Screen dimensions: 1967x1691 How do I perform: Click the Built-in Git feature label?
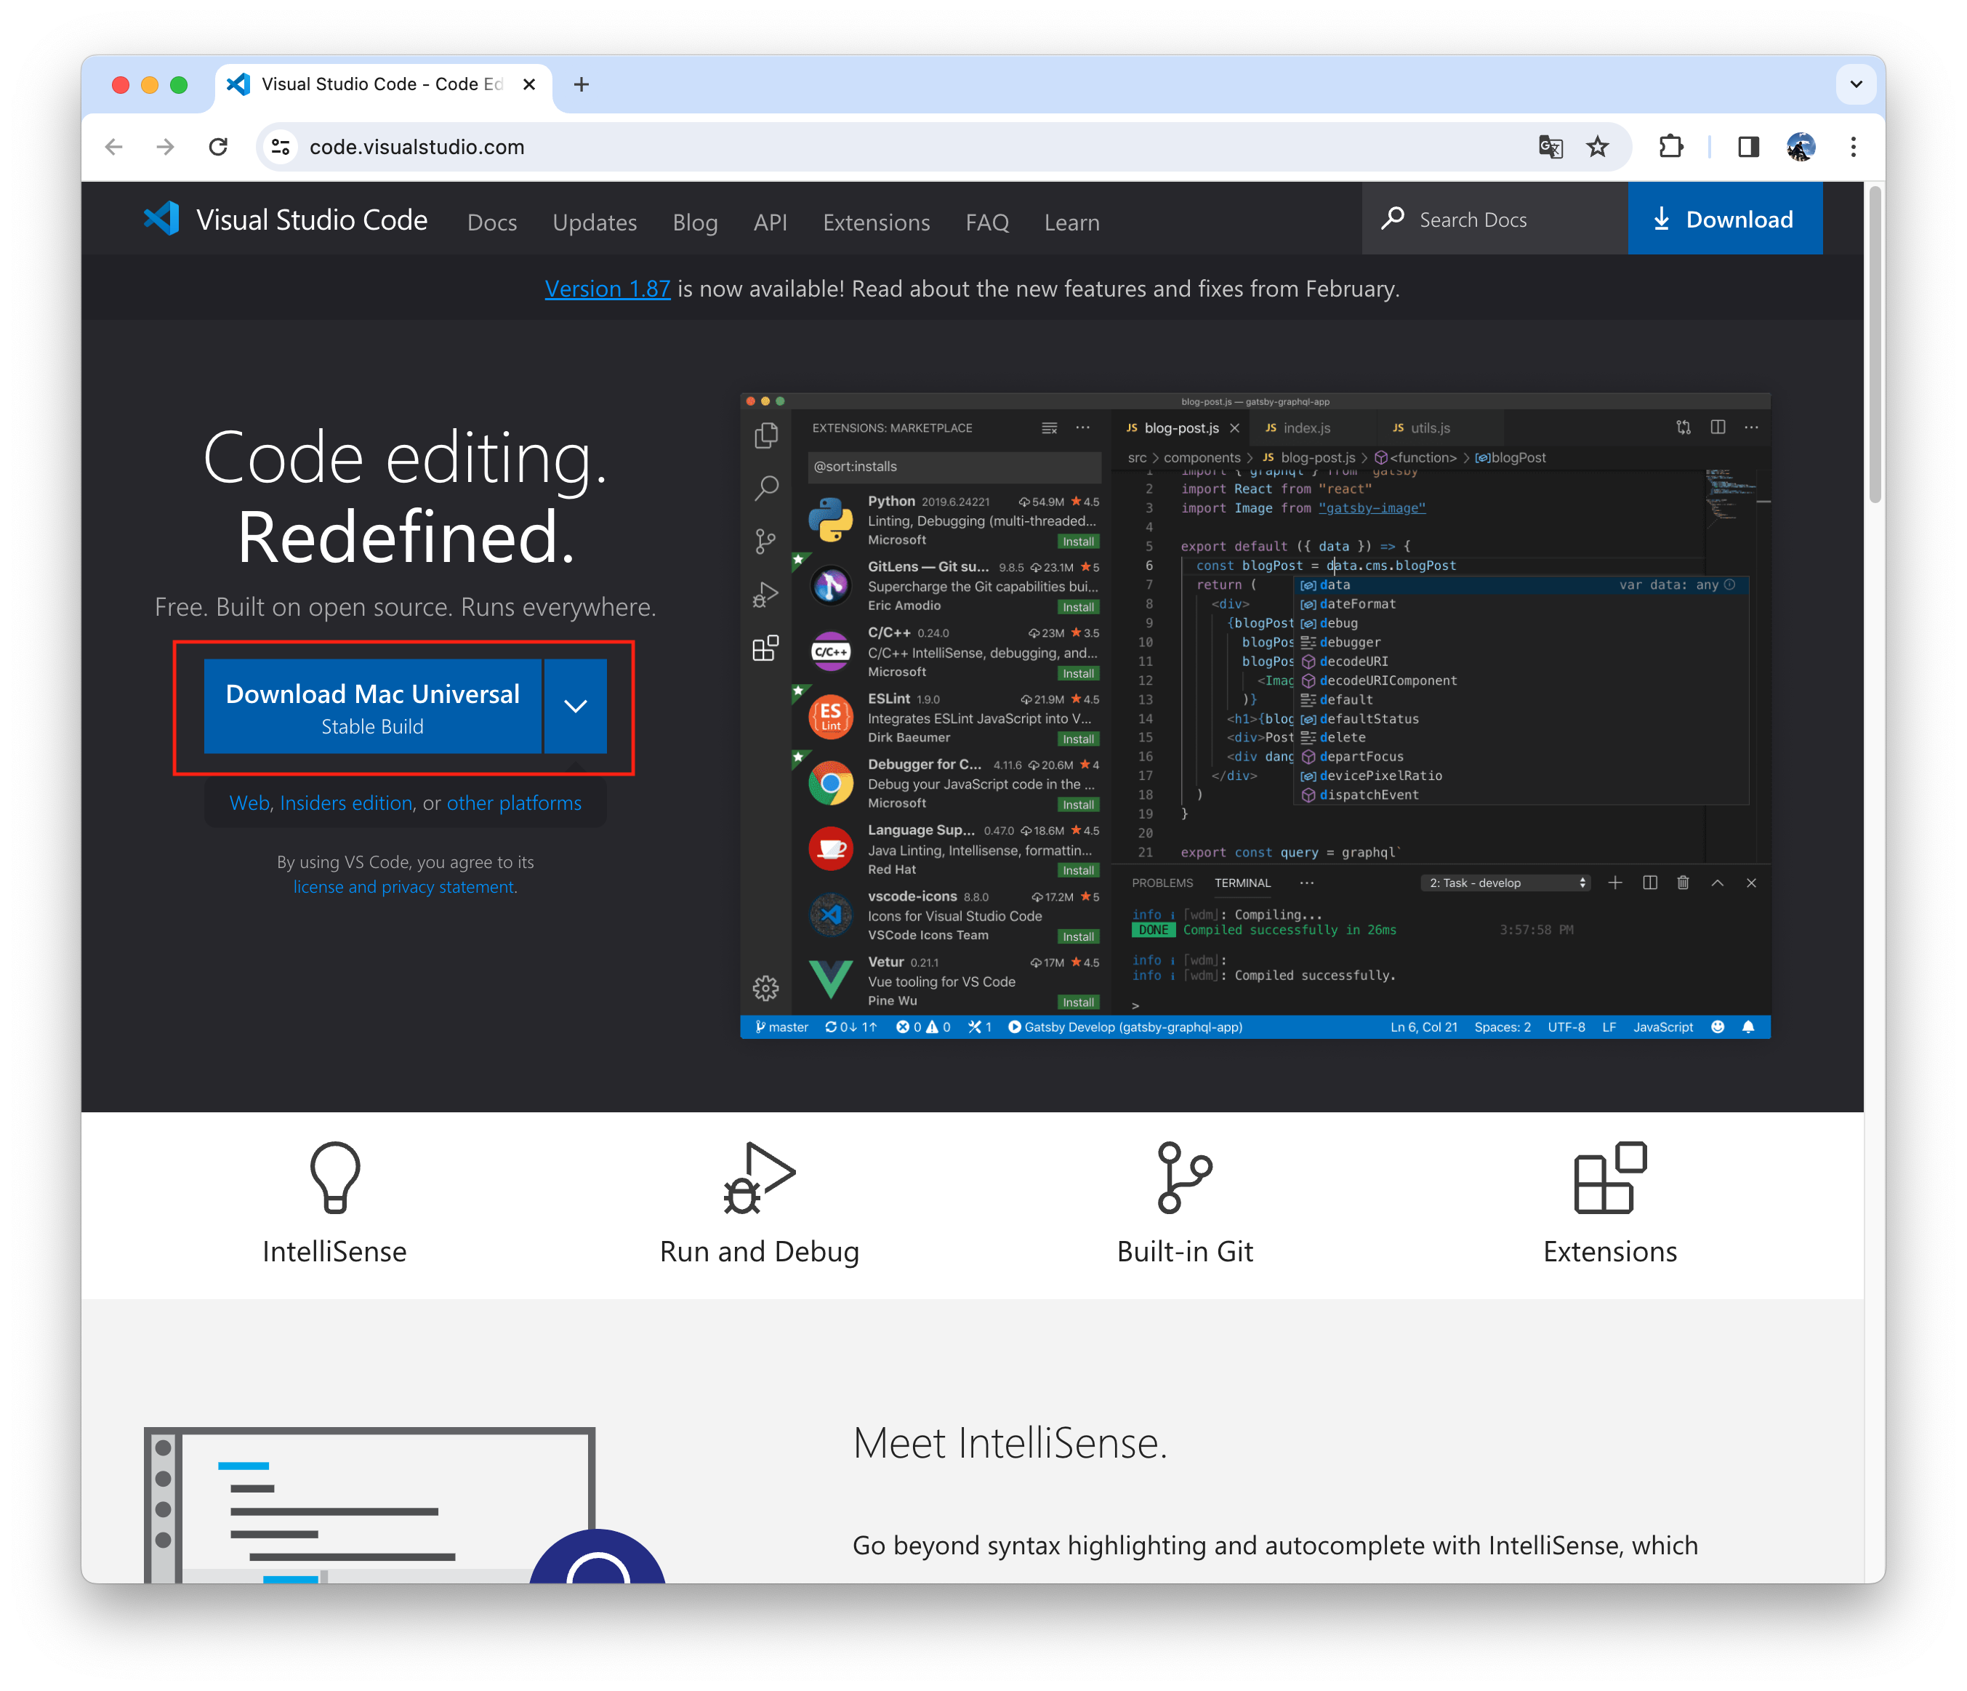pos(1185,1253)
